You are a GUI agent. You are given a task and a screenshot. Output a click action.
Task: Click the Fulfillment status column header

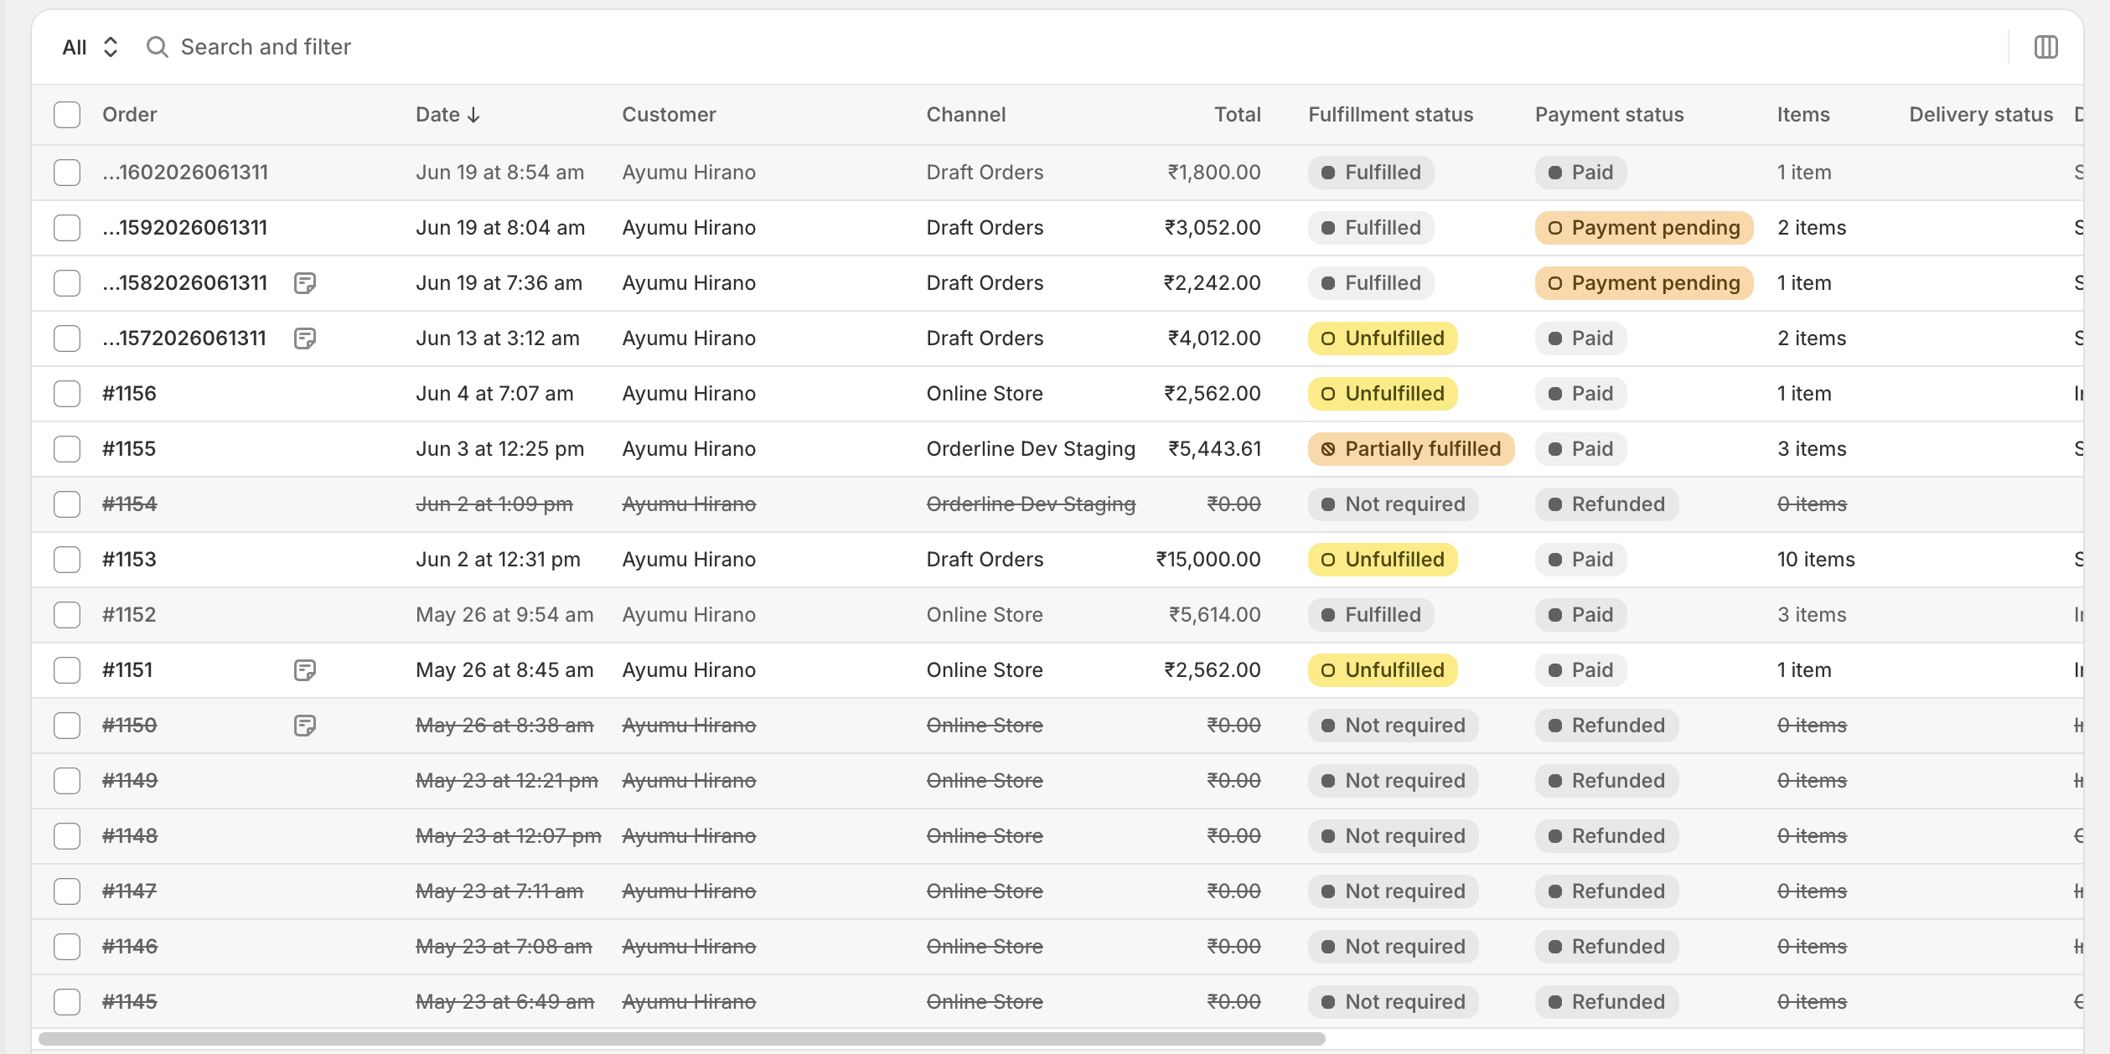(x=1391, y=115)
